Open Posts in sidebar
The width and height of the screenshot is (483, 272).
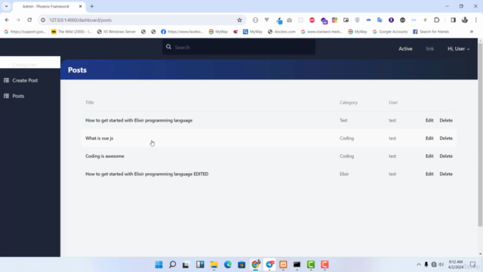tap(18, 96)
